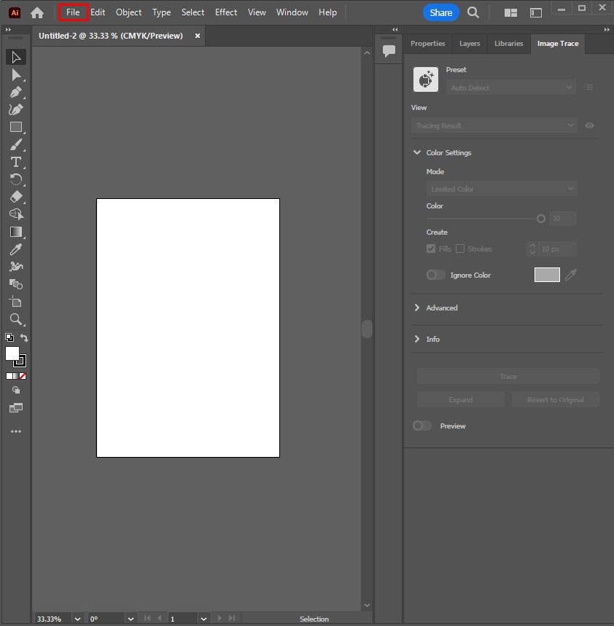
Task: Click the Color slider handle
Action: click(540, 219)
